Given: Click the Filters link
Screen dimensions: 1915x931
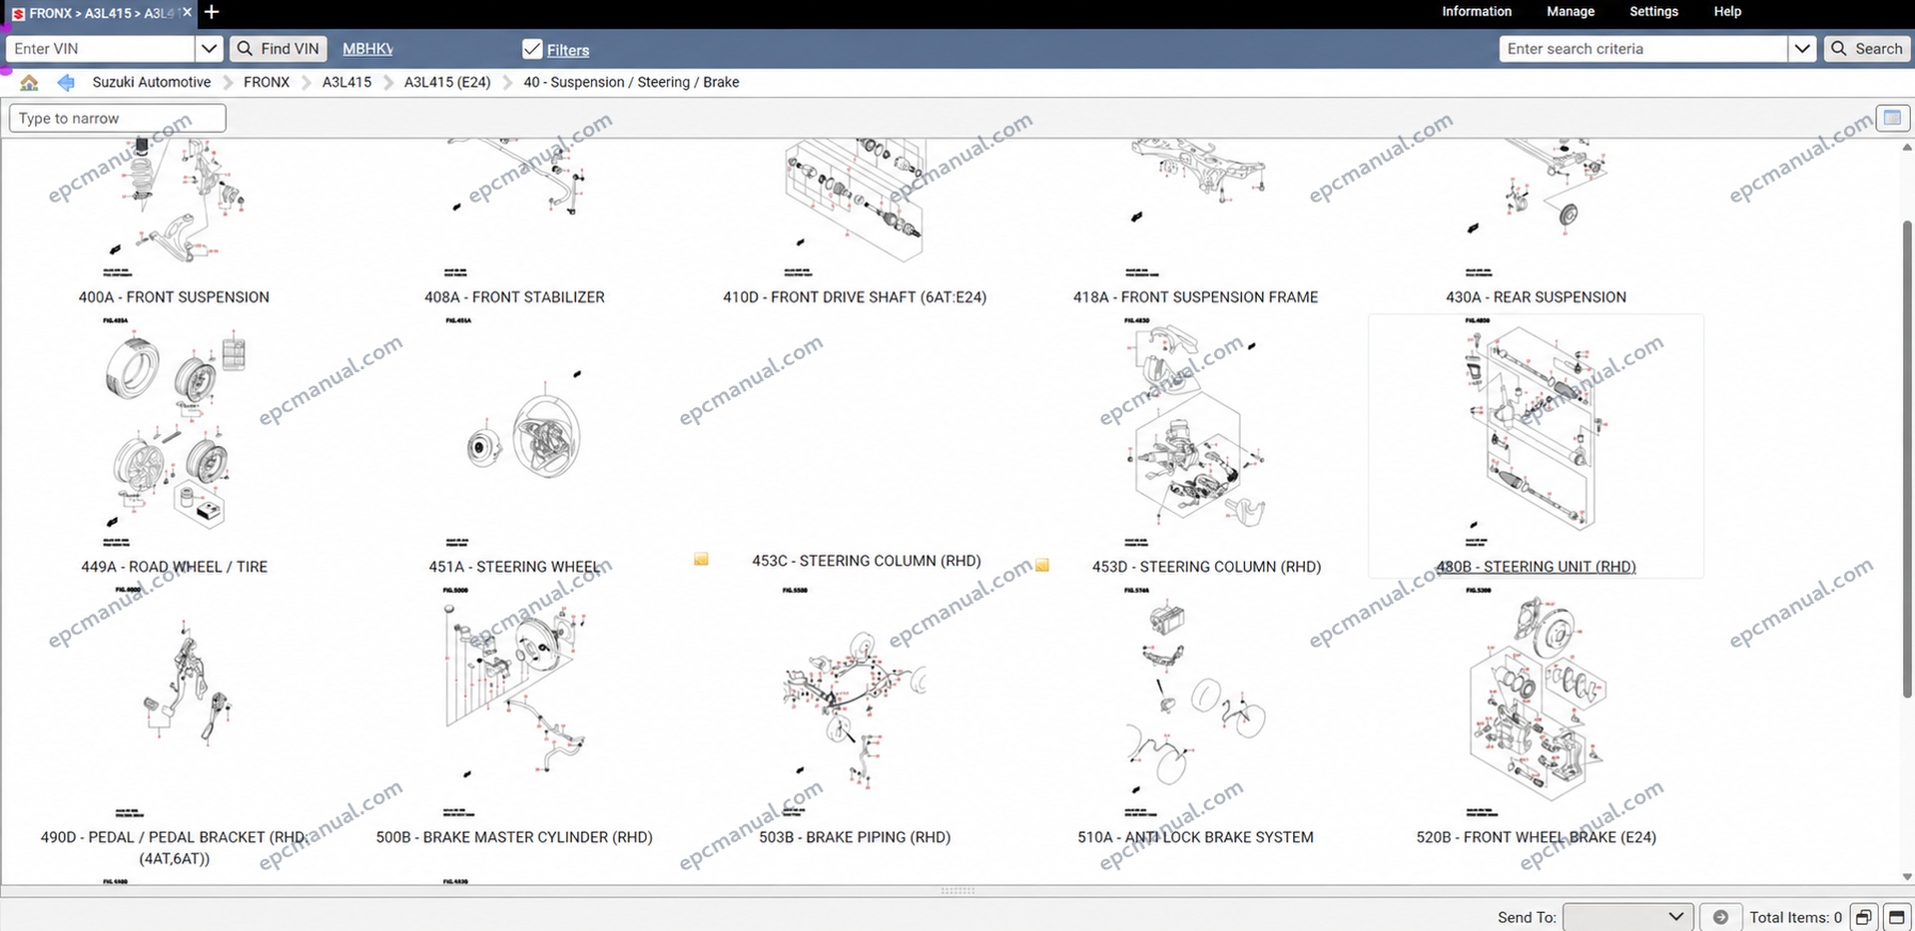Looking at the screenshot, I should [568, 50].
